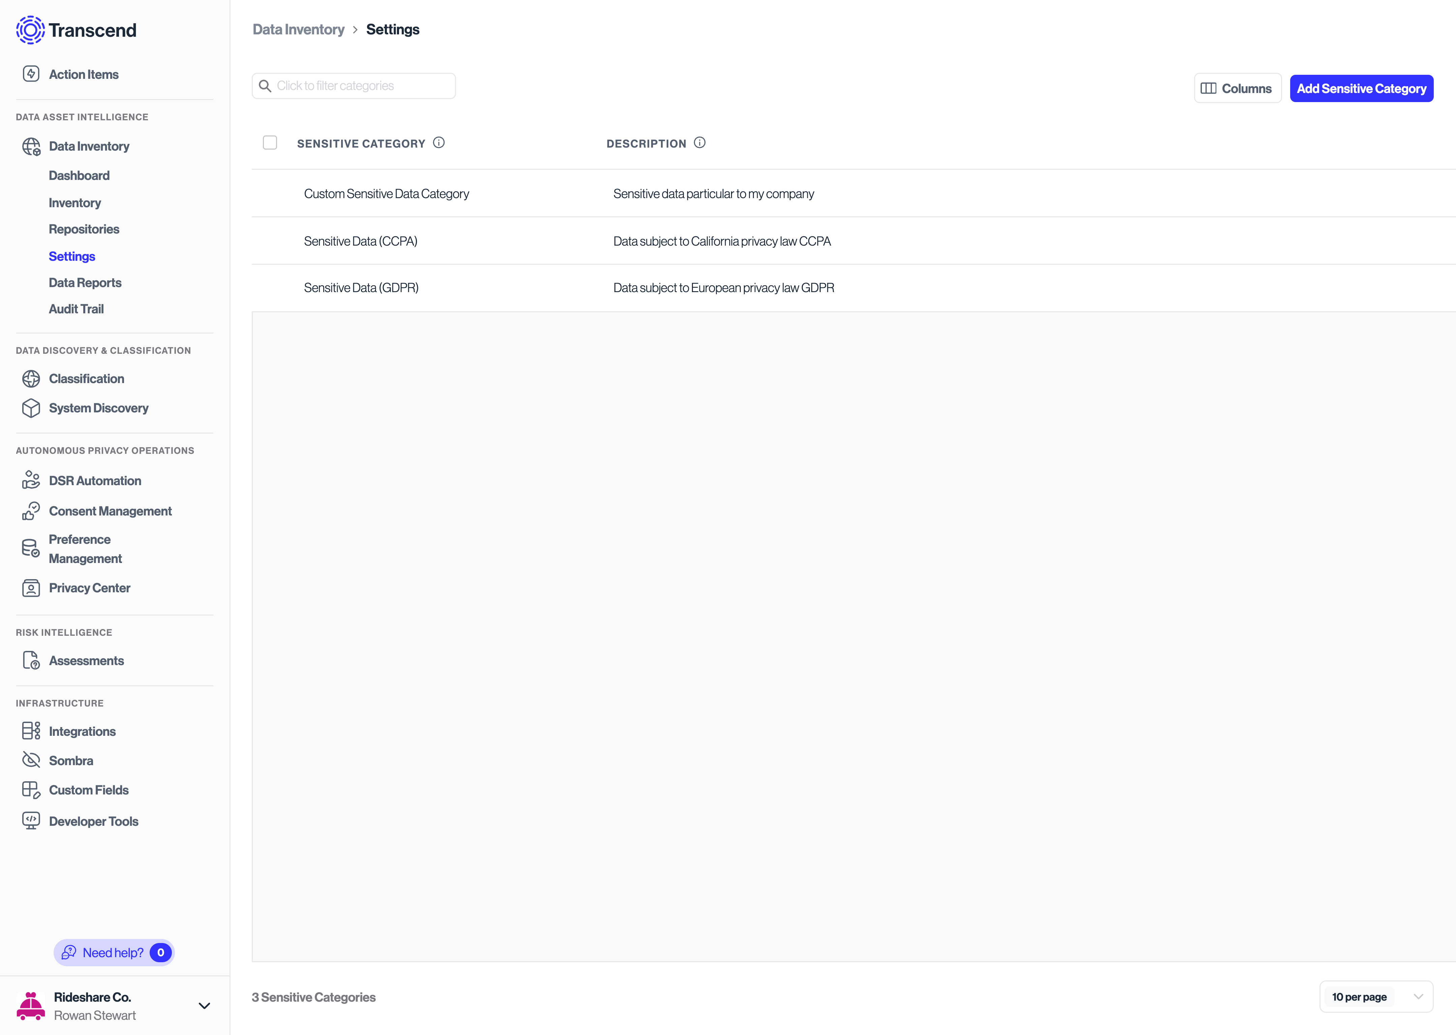This screenshot has width=1456, height=1035.
Task: Click the Need help badge counter
Action: click(160, 952)
